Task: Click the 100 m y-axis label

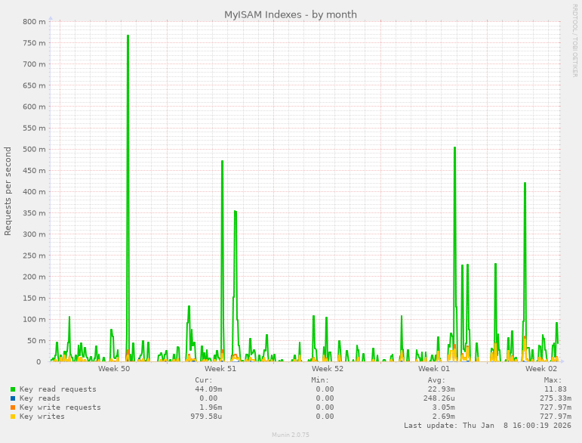Action: 34,320
